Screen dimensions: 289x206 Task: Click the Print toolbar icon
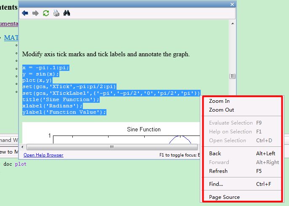click(56, 13)
